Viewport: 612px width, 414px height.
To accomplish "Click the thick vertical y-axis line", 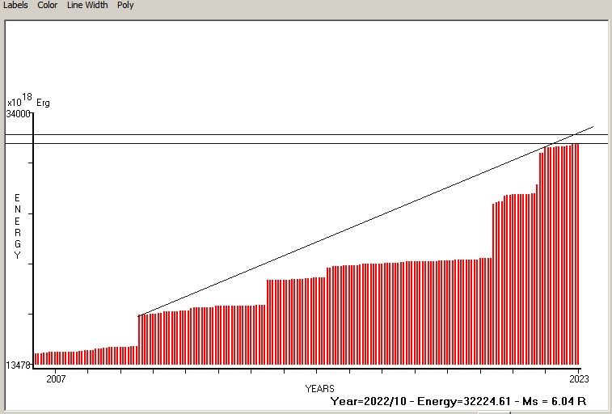I will point(33,243).
